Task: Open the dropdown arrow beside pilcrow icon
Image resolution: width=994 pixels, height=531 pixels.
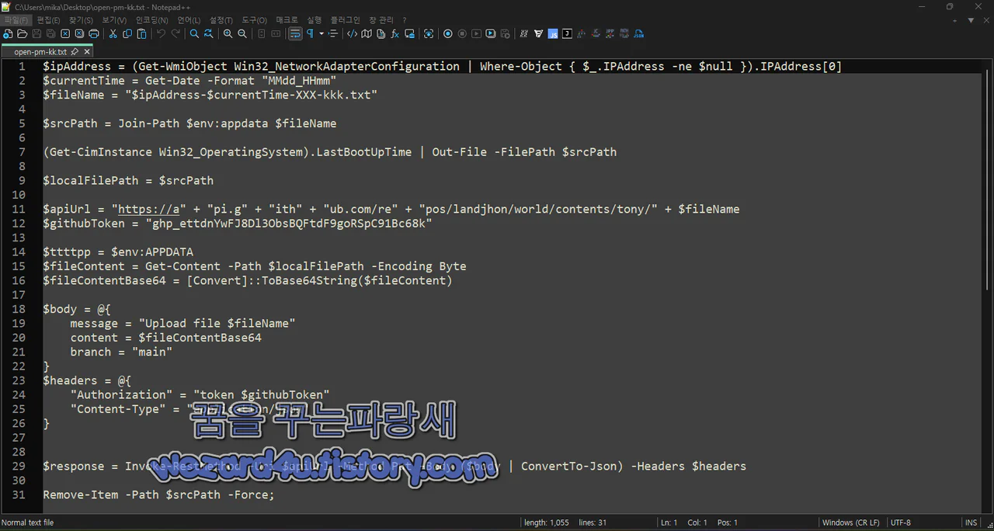Action: (x=321, y=34)
